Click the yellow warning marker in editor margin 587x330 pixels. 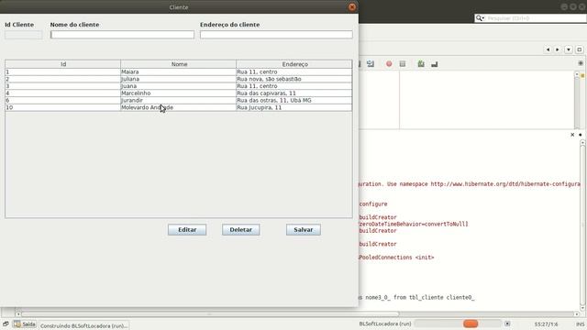point(582,76)
